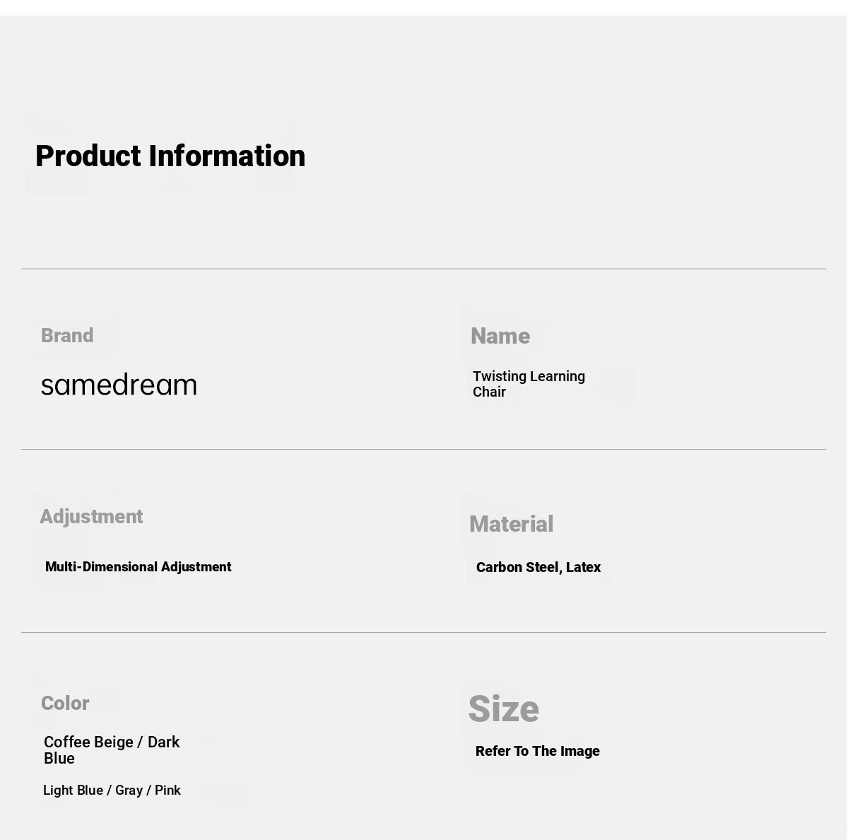The width and height of the screenshot is (848, 840).
Task: Select the Name label
Action: (500, 336)
